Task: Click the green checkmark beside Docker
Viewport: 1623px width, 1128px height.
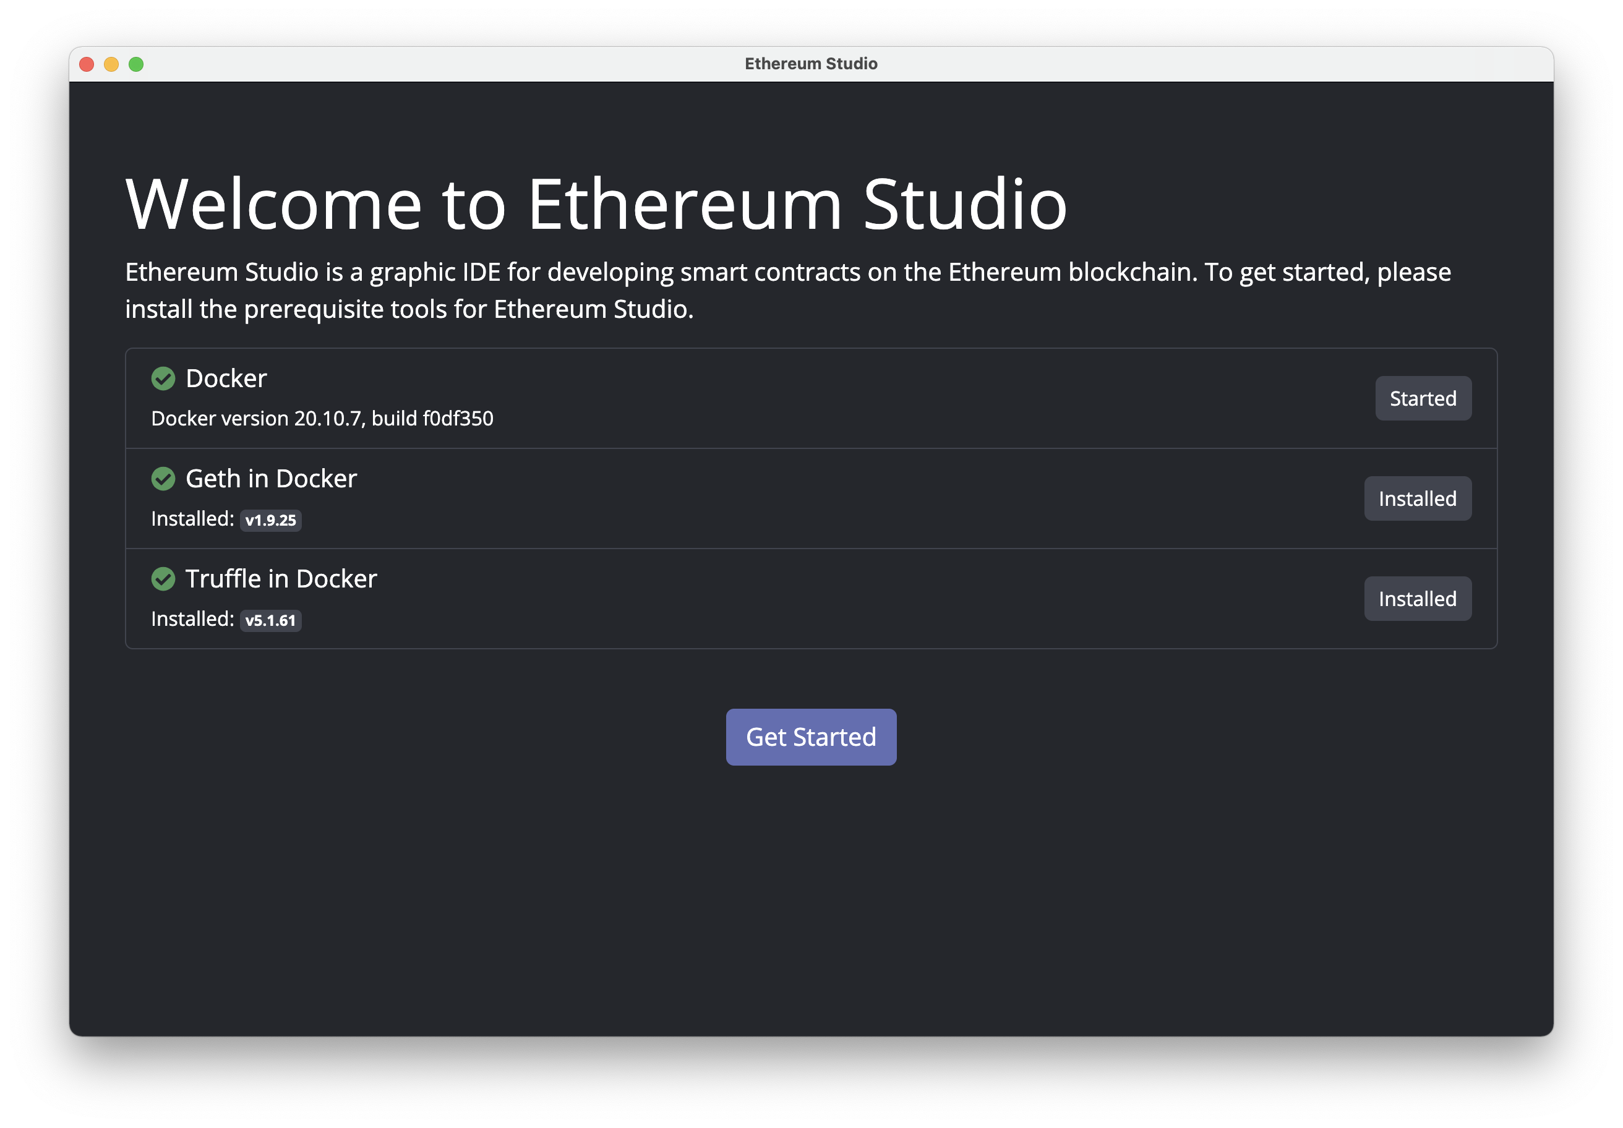Action: (163, 379)
